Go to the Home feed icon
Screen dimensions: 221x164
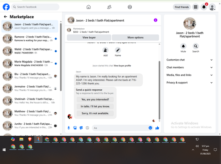click(88, 7)
